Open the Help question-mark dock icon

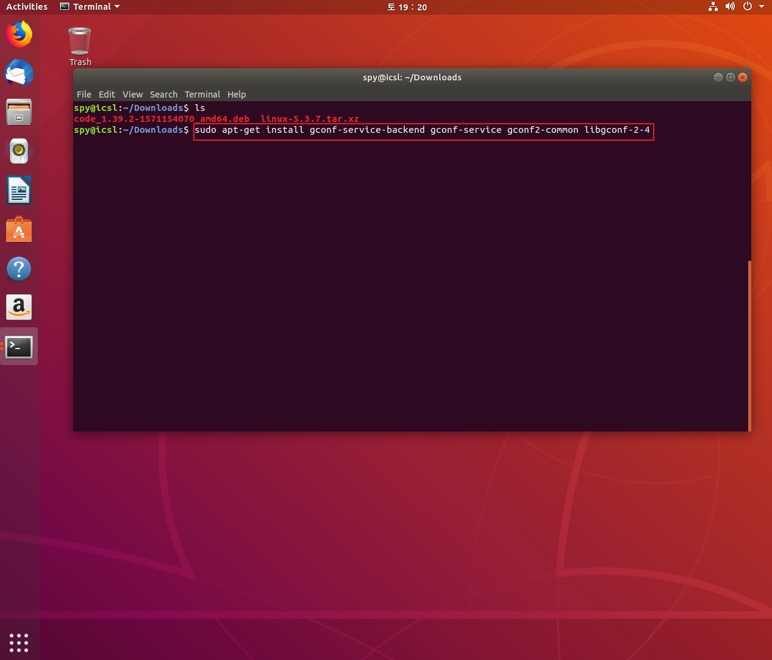tap(19, 269)
